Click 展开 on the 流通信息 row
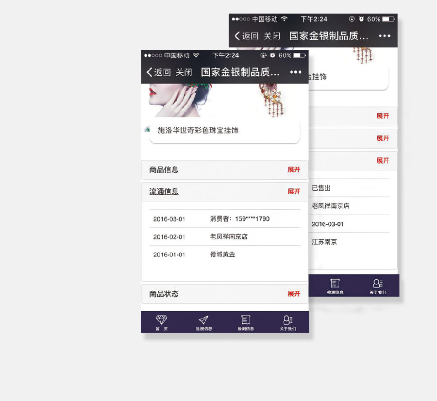The width and height of the screenshot is (437, 401). pyautogui.click(x=294, y=191)
